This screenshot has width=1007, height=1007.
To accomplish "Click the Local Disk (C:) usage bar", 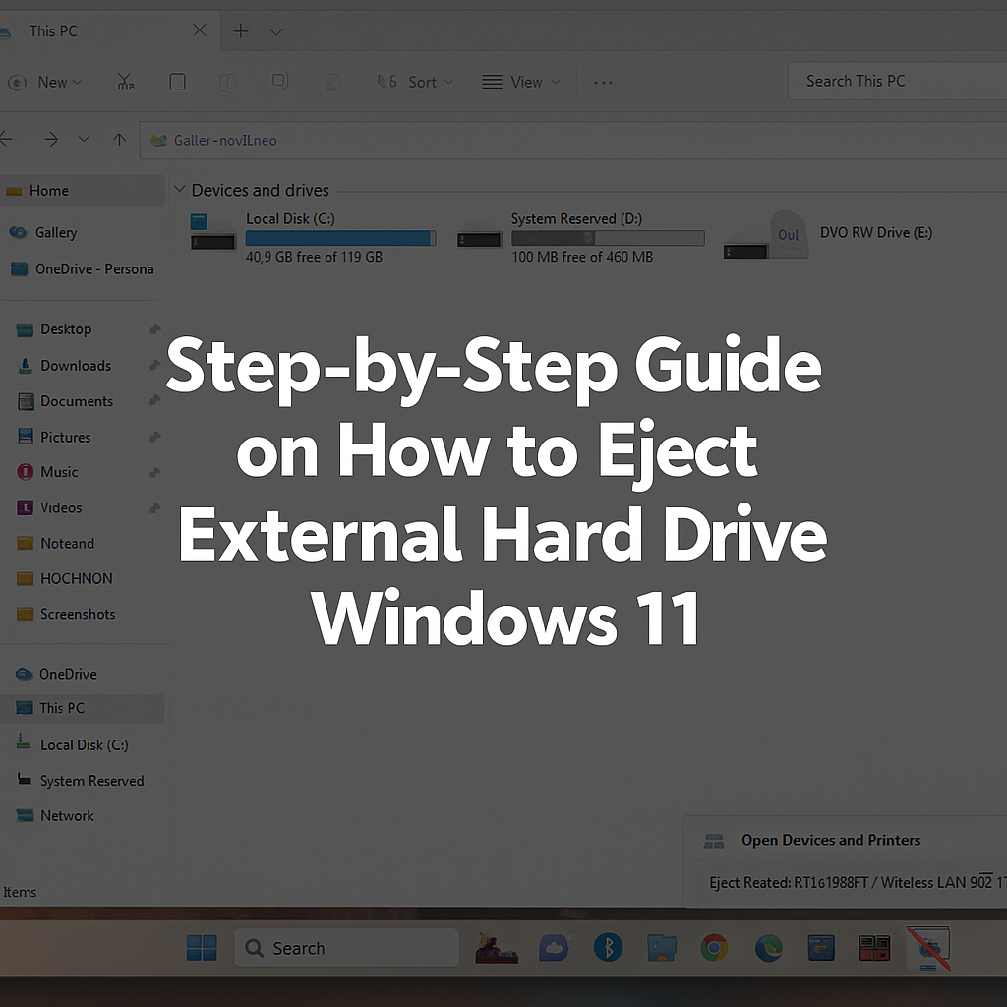I will pyautogui.click(x=340, y=238).
